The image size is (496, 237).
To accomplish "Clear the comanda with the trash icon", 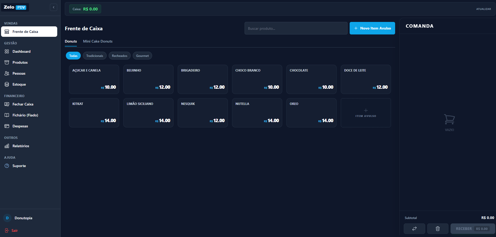I will 438,228.
